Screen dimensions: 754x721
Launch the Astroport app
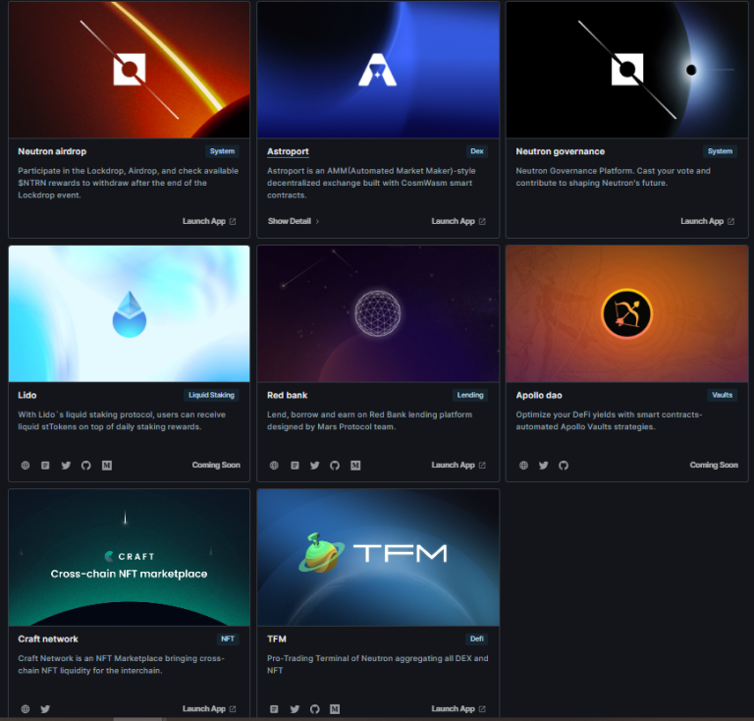[x=458, y=221]
